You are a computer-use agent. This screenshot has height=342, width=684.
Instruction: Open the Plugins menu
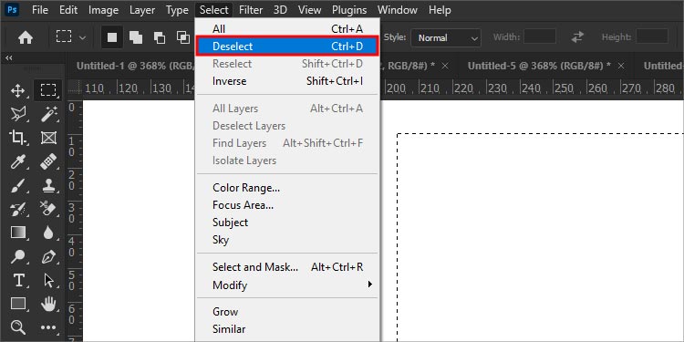(349, 10)
